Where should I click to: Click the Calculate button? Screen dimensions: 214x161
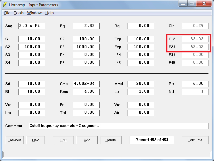pos(195,140)
